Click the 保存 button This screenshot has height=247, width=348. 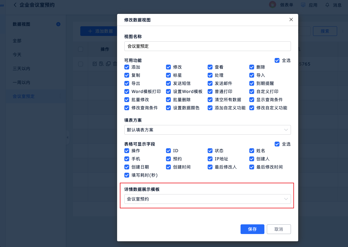(252, 229)
